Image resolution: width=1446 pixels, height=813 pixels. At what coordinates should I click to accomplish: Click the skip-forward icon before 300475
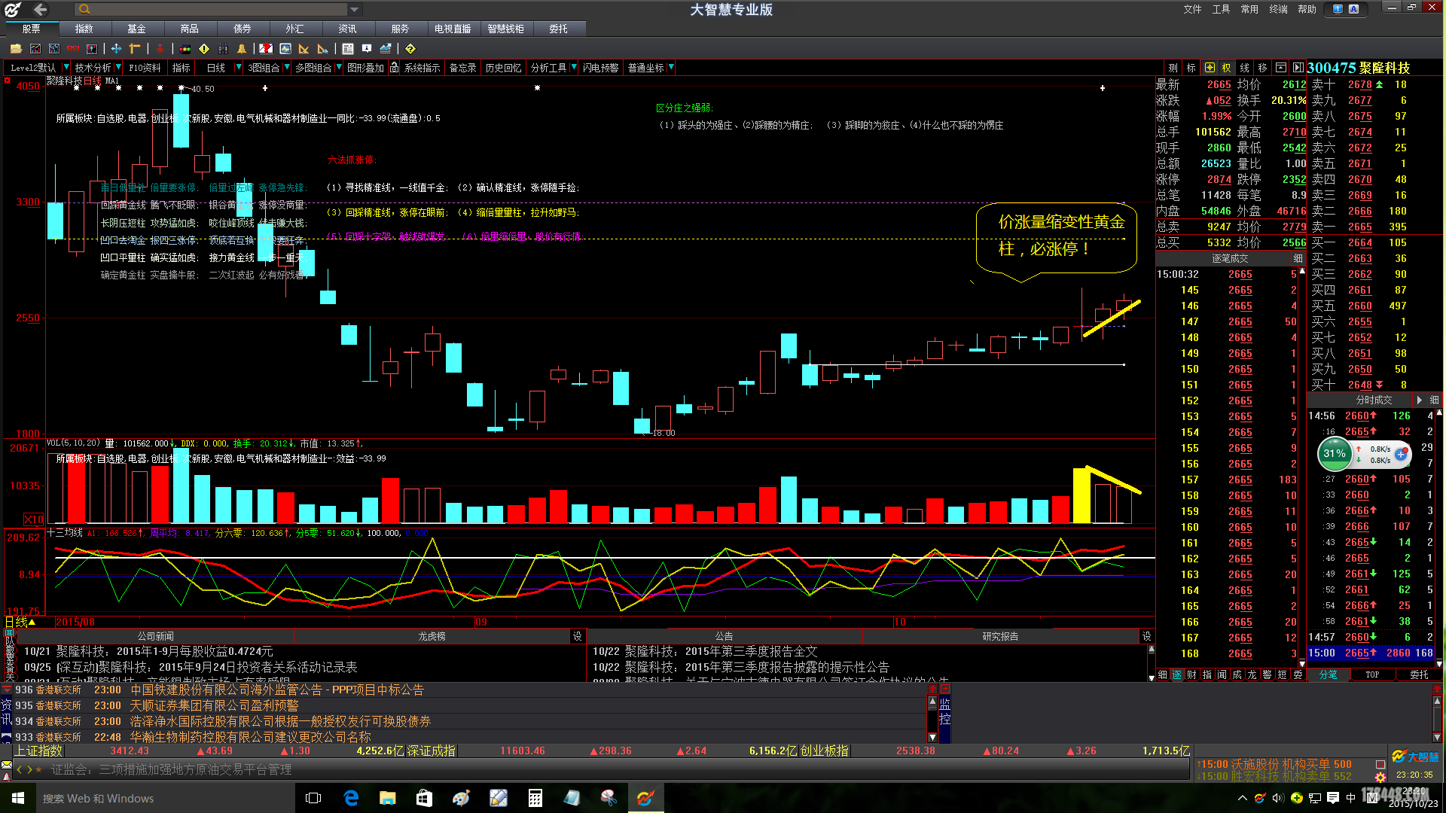click(x=1298, y=68)
